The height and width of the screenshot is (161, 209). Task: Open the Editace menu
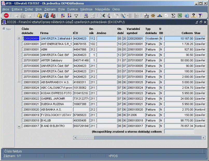17,9
